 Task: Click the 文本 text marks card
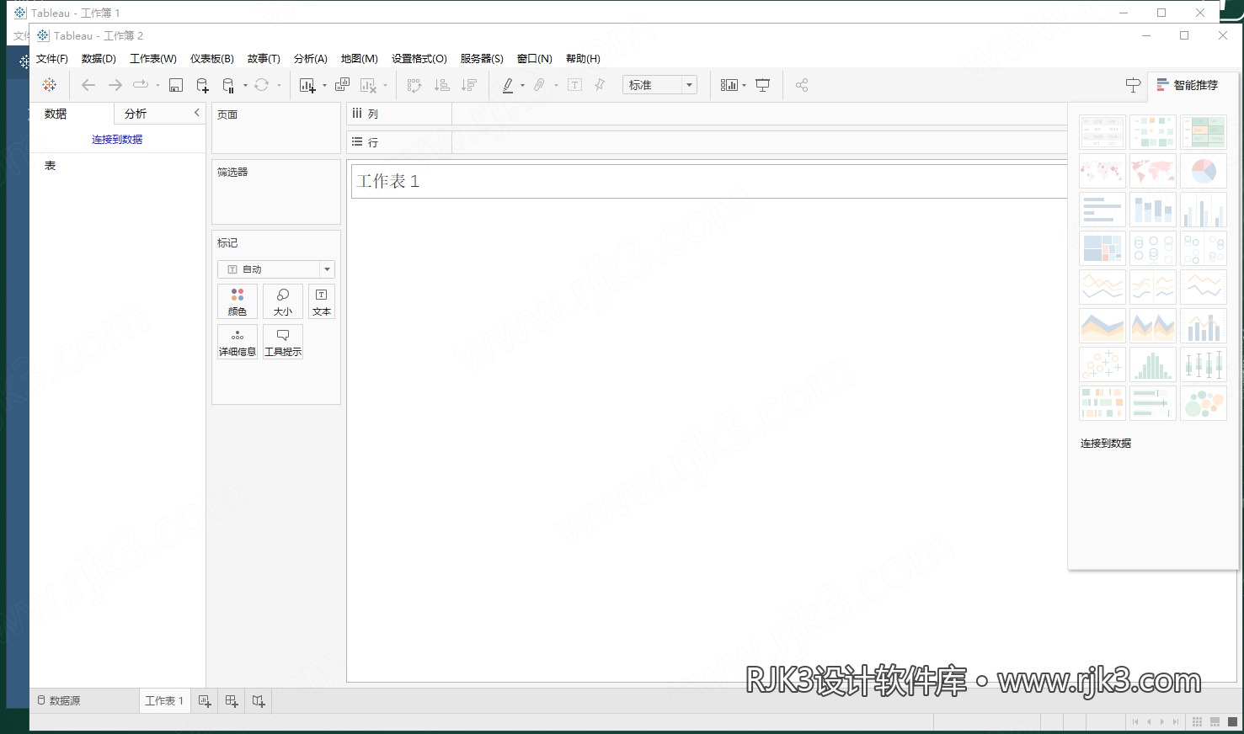pyautogui.click(x=322, y=301)
